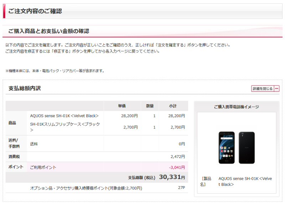Screen dimensions: 285x205
Task: Click the 支払総額 (税込) label
Action: [142, 178]
